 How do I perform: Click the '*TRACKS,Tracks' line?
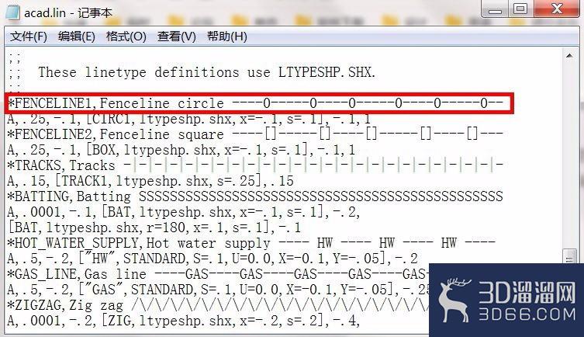click(255, 165)
